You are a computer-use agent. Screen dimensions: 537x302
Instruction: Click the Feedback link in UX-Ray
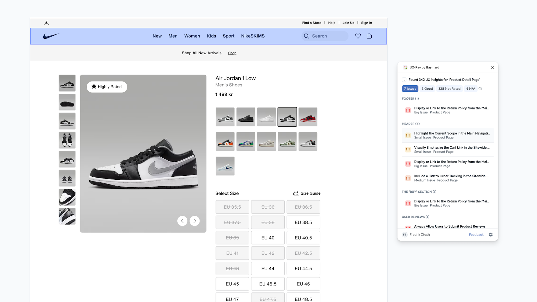coord(476,235)
